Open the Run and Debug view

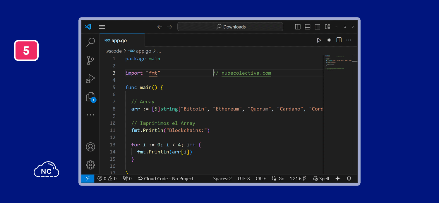coord(90,79)
